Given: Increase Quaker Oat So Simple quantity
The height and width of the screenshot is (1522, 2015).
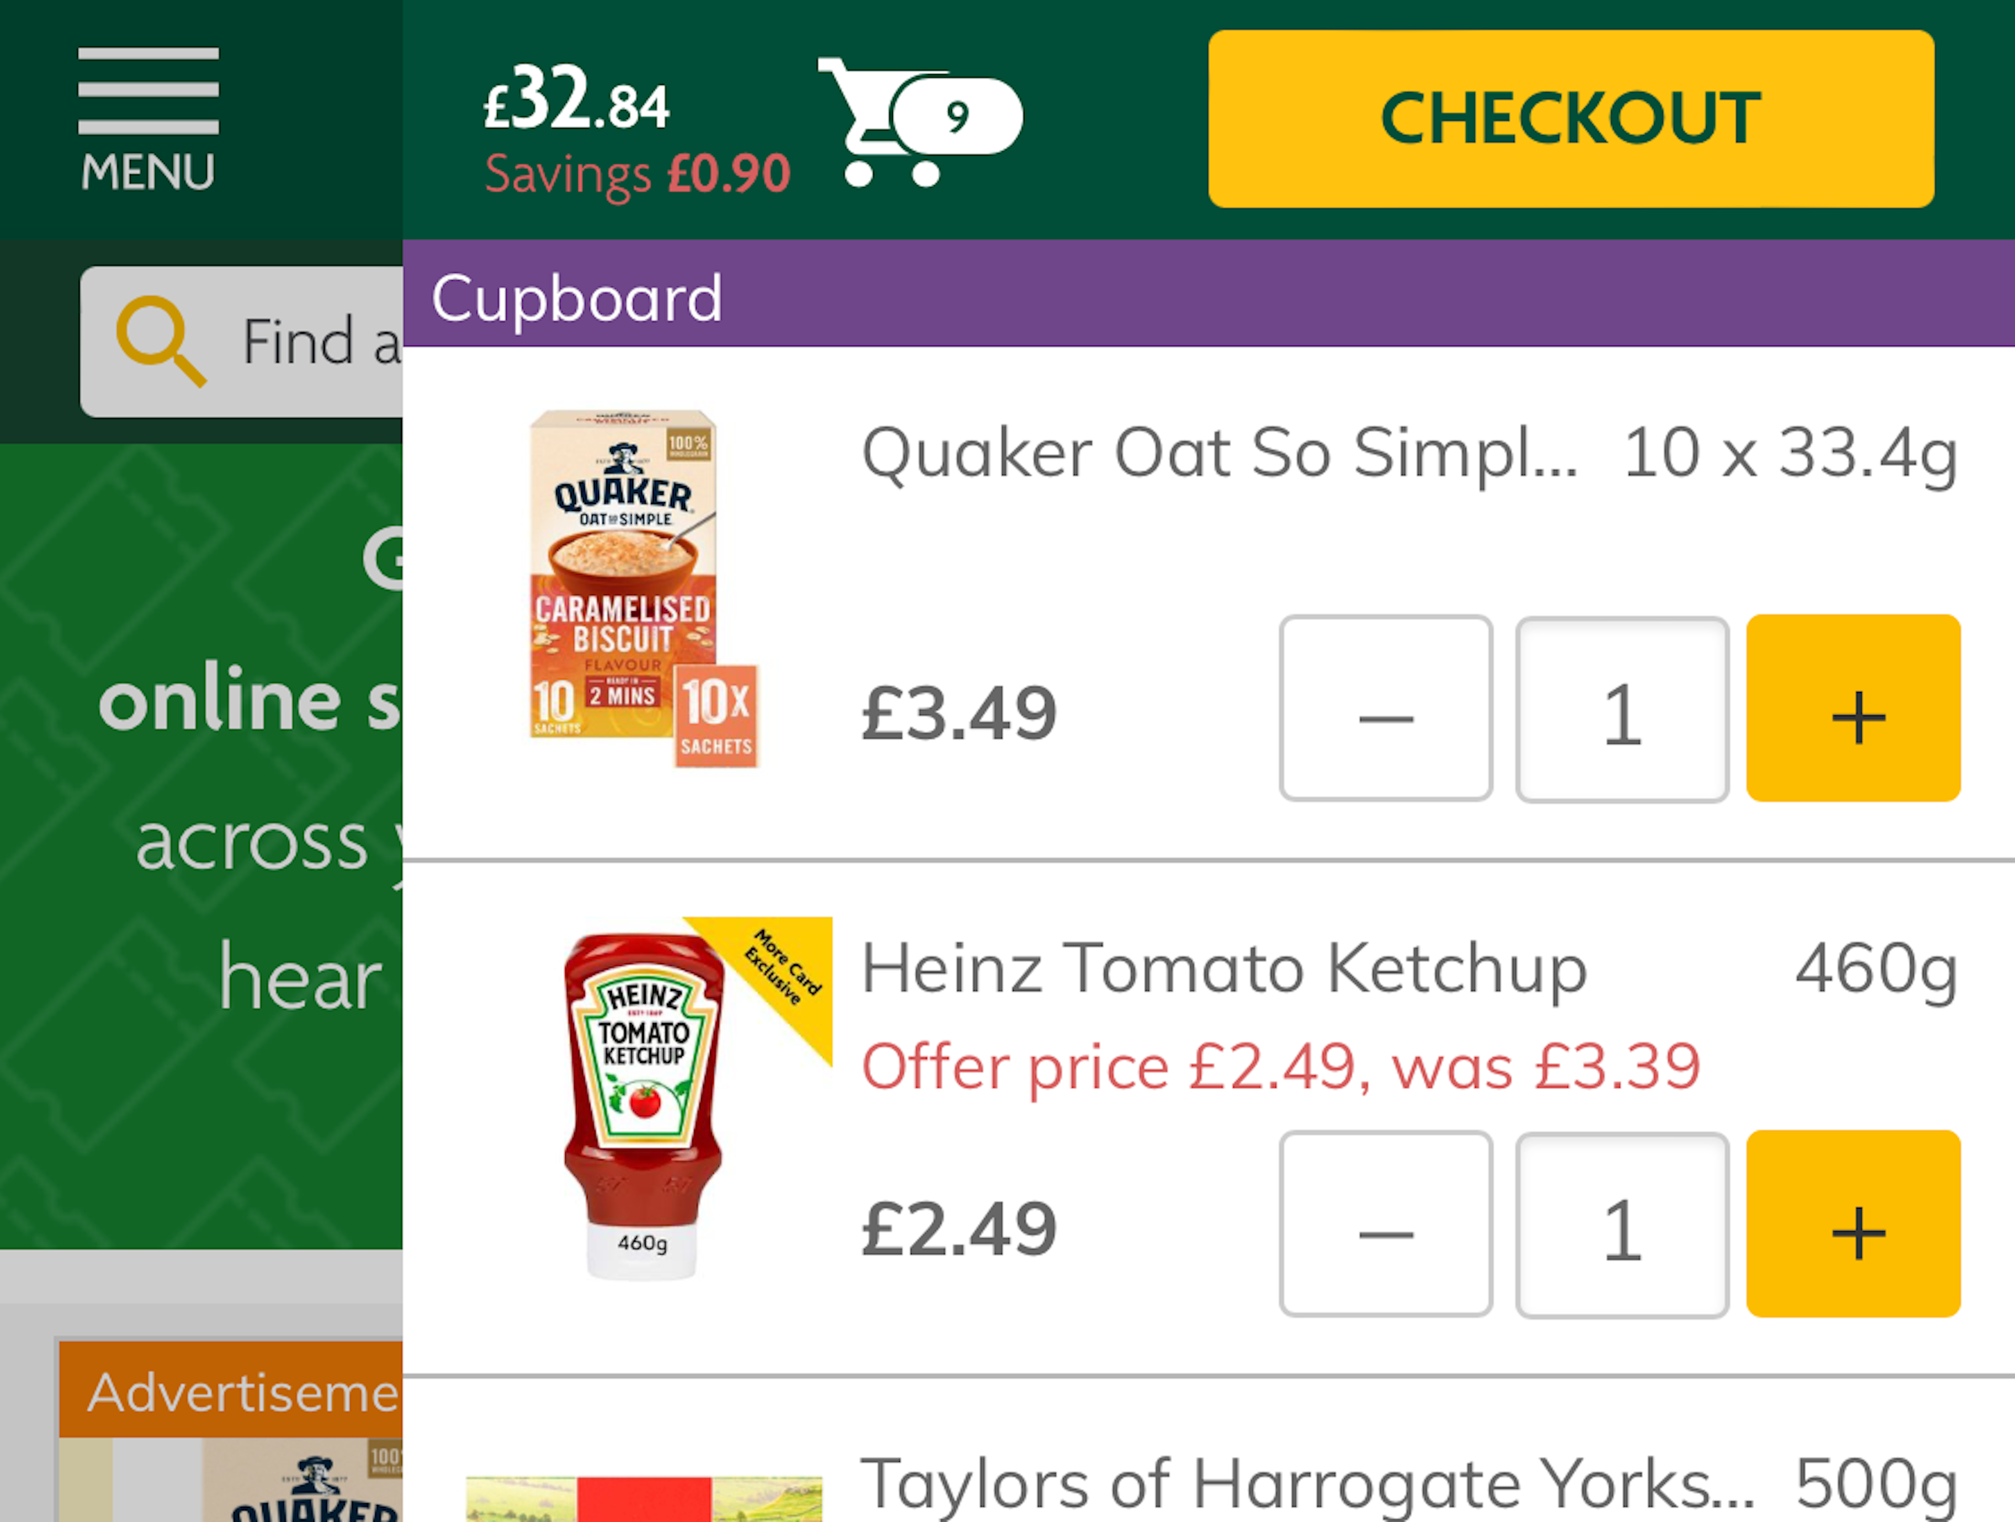Looking at the screenshot, I should tap(1853, 709).
